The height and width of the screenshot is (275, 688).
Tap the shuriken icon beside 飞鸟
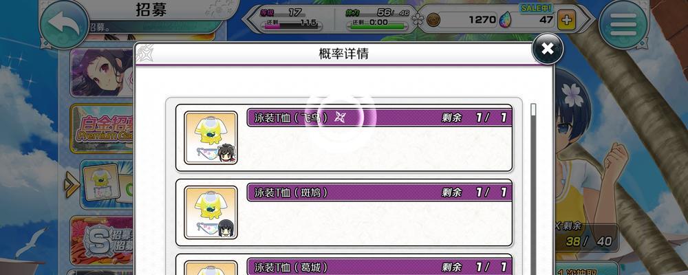click(x=340, y=117)
